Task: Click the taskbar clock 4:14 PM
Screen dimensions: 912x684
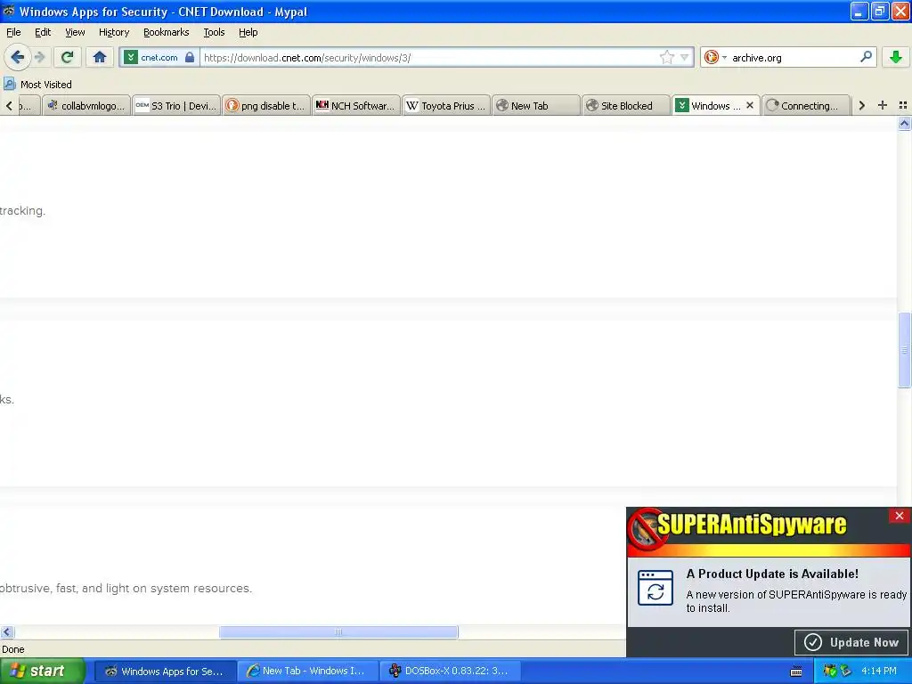Action: [x=879, y=671]
